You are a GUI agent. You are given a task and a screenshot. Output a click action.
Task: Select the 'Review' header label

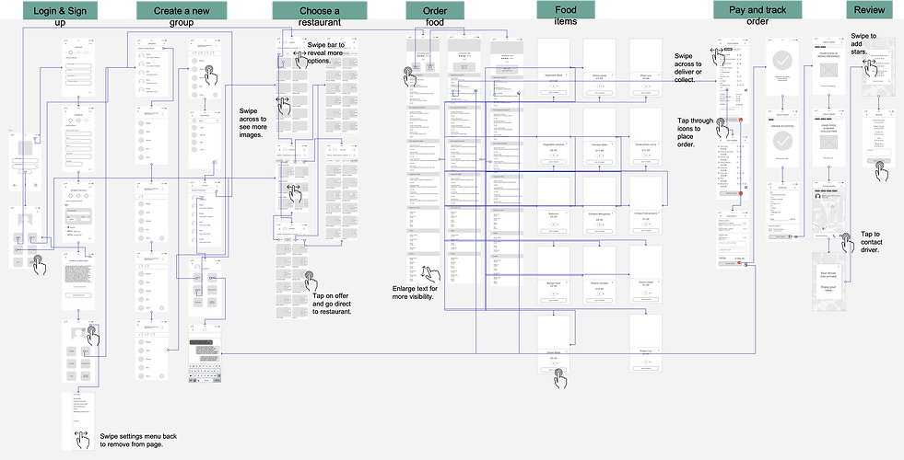869,10
